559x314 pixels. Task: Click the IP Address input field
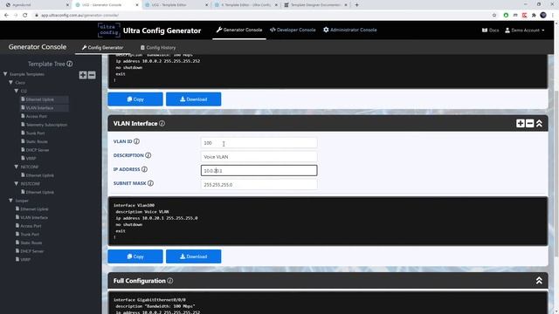pos(259,171)
